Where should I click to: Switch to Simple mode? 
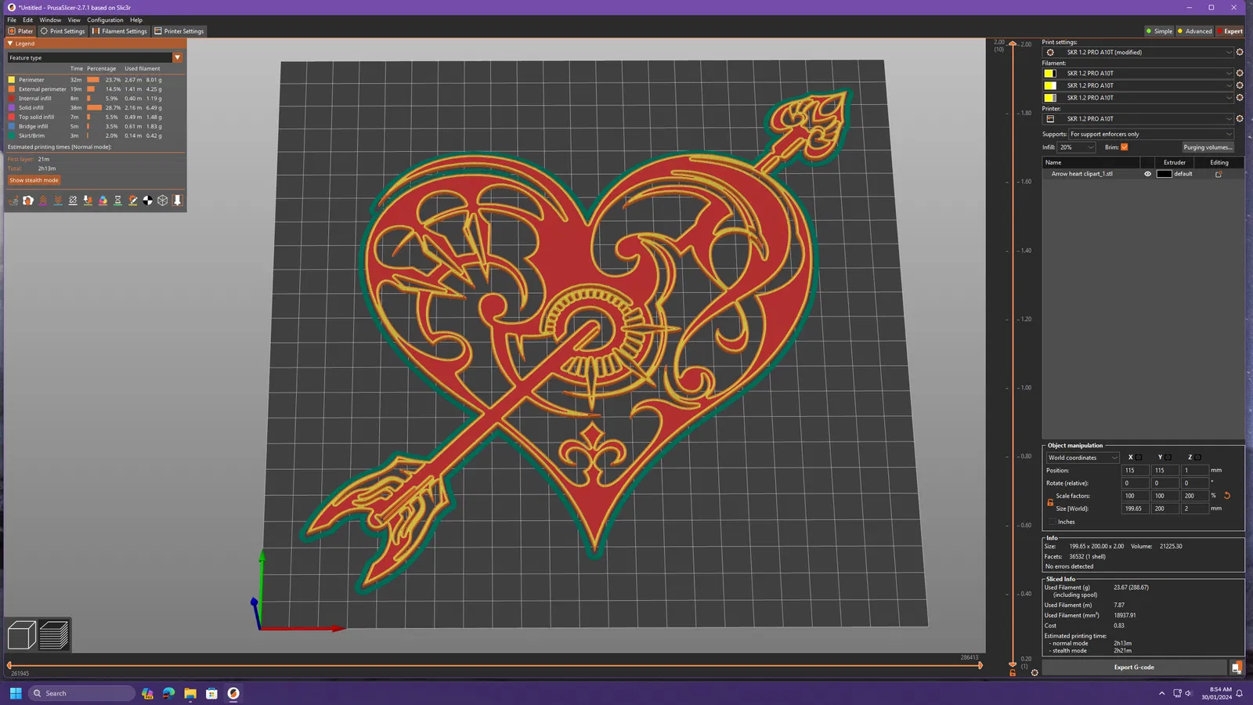(x=1159, y=31)
